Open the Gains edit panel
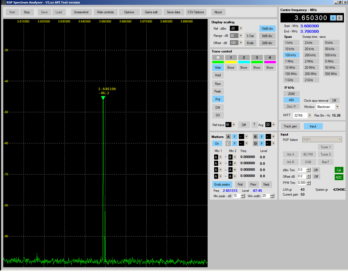Viewport: 348px width, 277px height. [151, 12]
